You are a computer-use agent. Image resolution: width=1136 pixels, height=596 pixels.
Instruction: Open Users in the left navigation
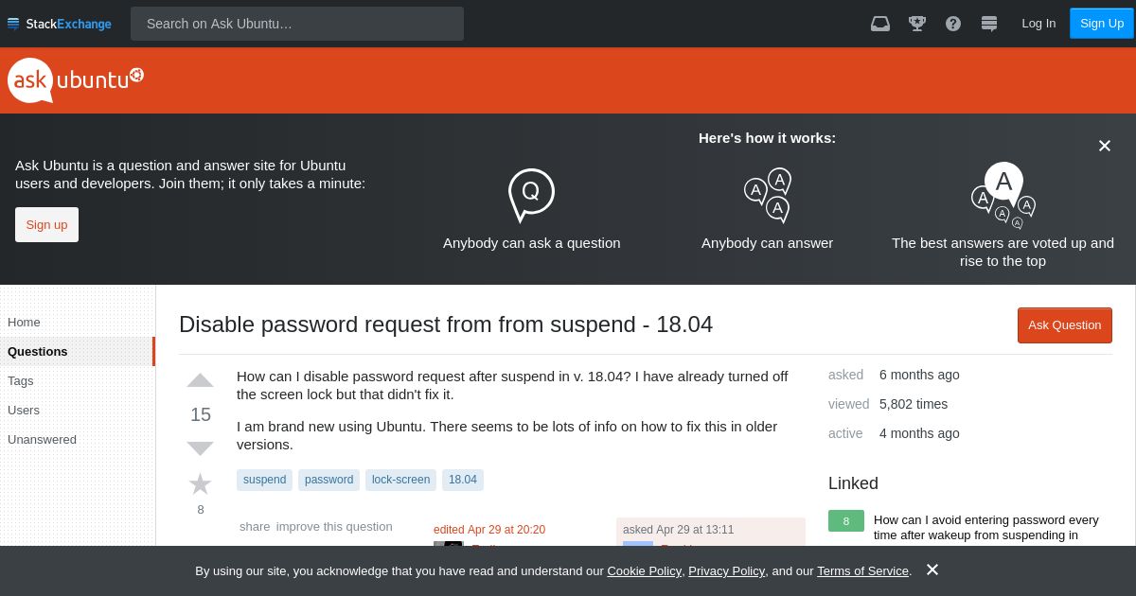(24, 410)
